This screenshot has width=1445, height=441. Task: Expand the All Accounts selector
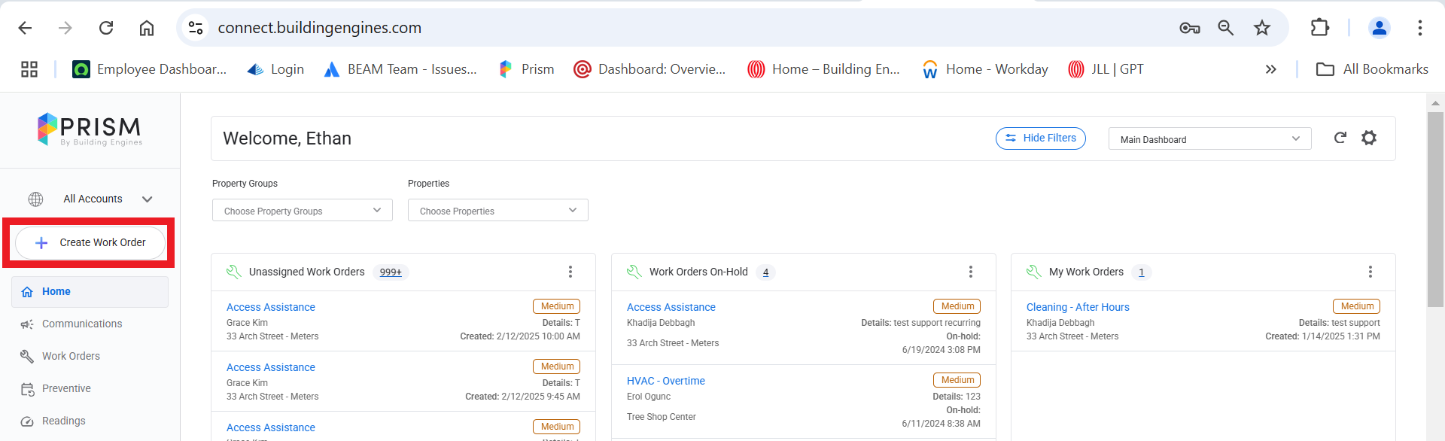coord(90,199)
